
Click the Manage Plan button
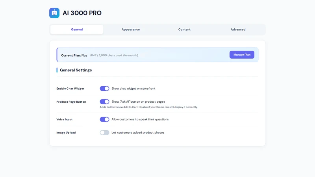coord(242,55)
